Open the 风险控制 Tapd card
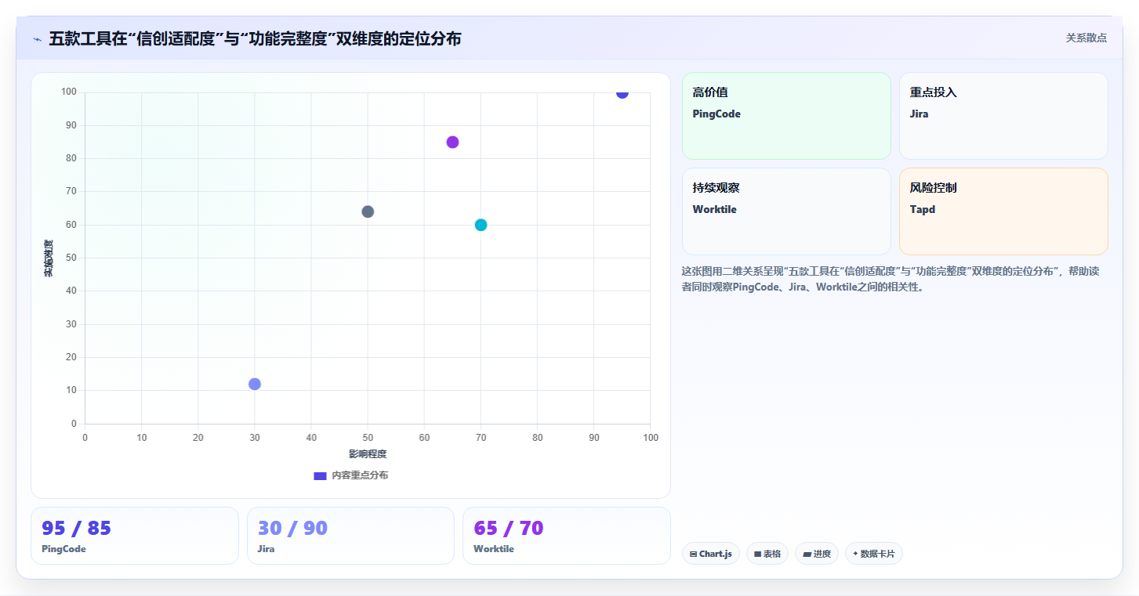1139x596 pixels. 1003,211
